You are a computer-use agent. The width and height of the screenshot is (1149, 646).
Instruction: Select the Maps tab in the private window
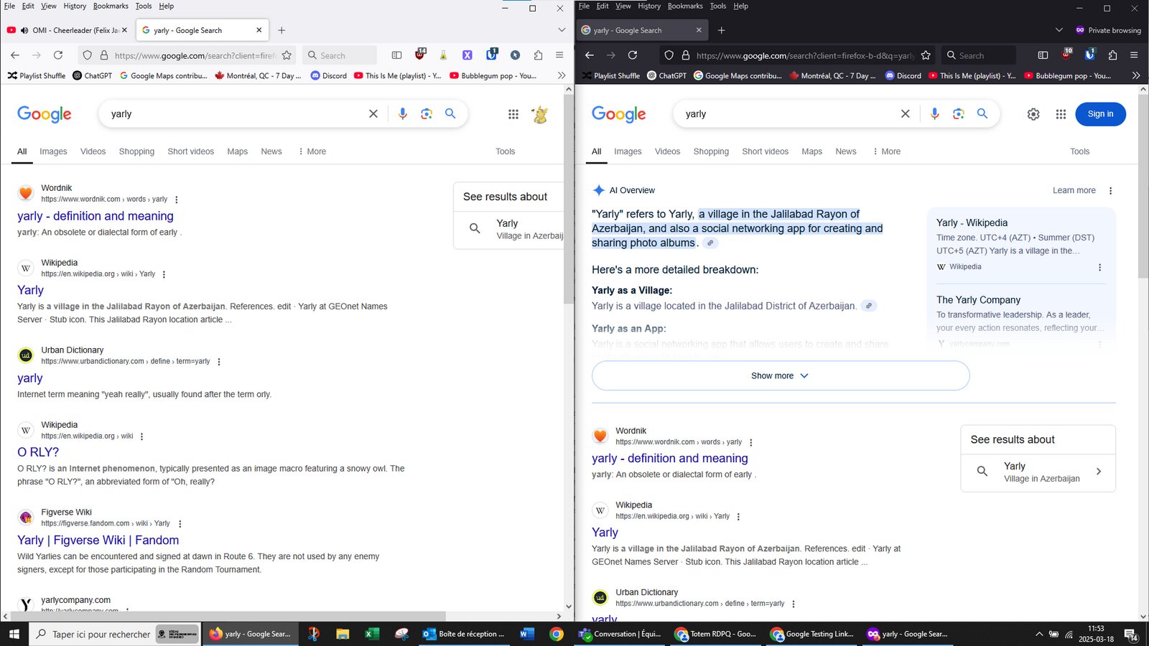(811, 151)
